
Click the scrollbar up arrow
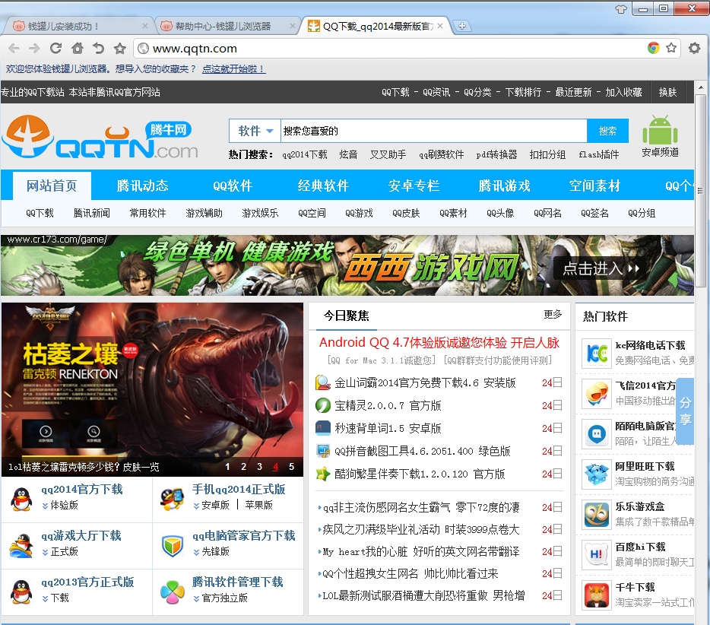point(700,87)
